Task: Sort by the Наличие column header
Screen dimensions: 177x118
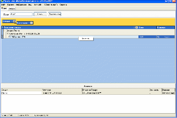Action: click(x=165, y=28)
